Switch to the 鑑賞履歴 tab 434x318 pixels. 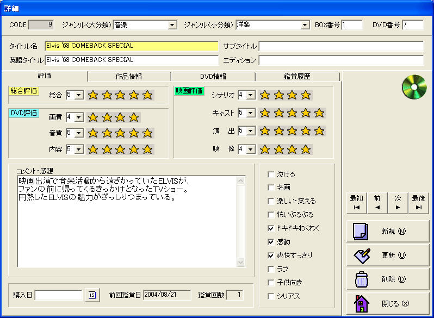[x=297, y=77]
